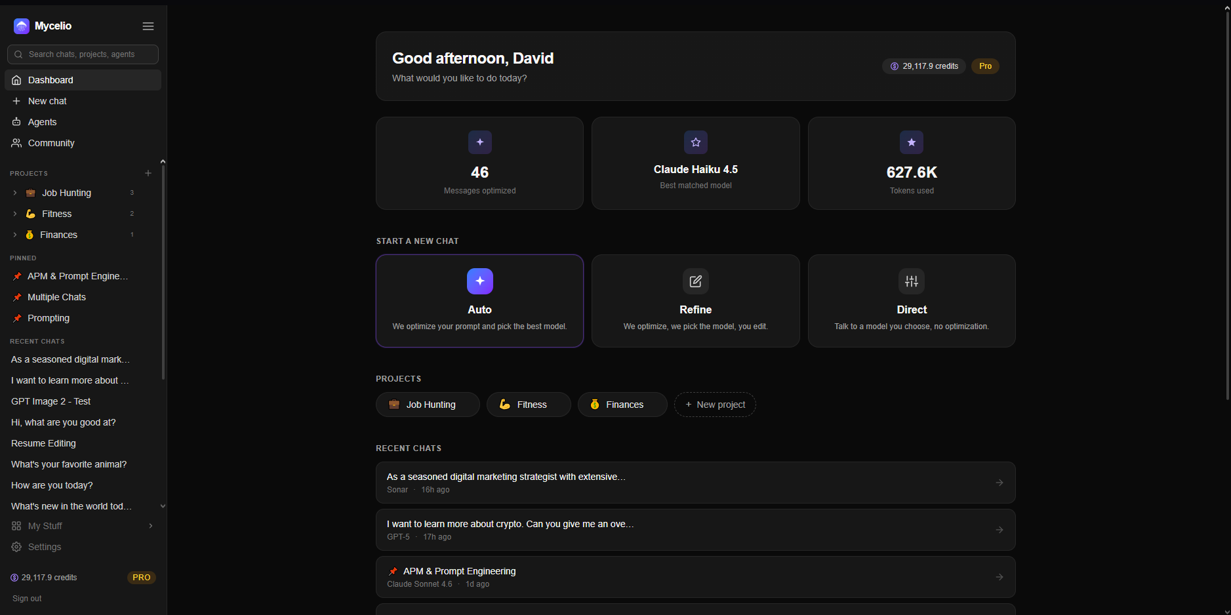This screenshot has width=1231, height=615.
Task: Click the Settings gear icon
Action: pos(16,547)
